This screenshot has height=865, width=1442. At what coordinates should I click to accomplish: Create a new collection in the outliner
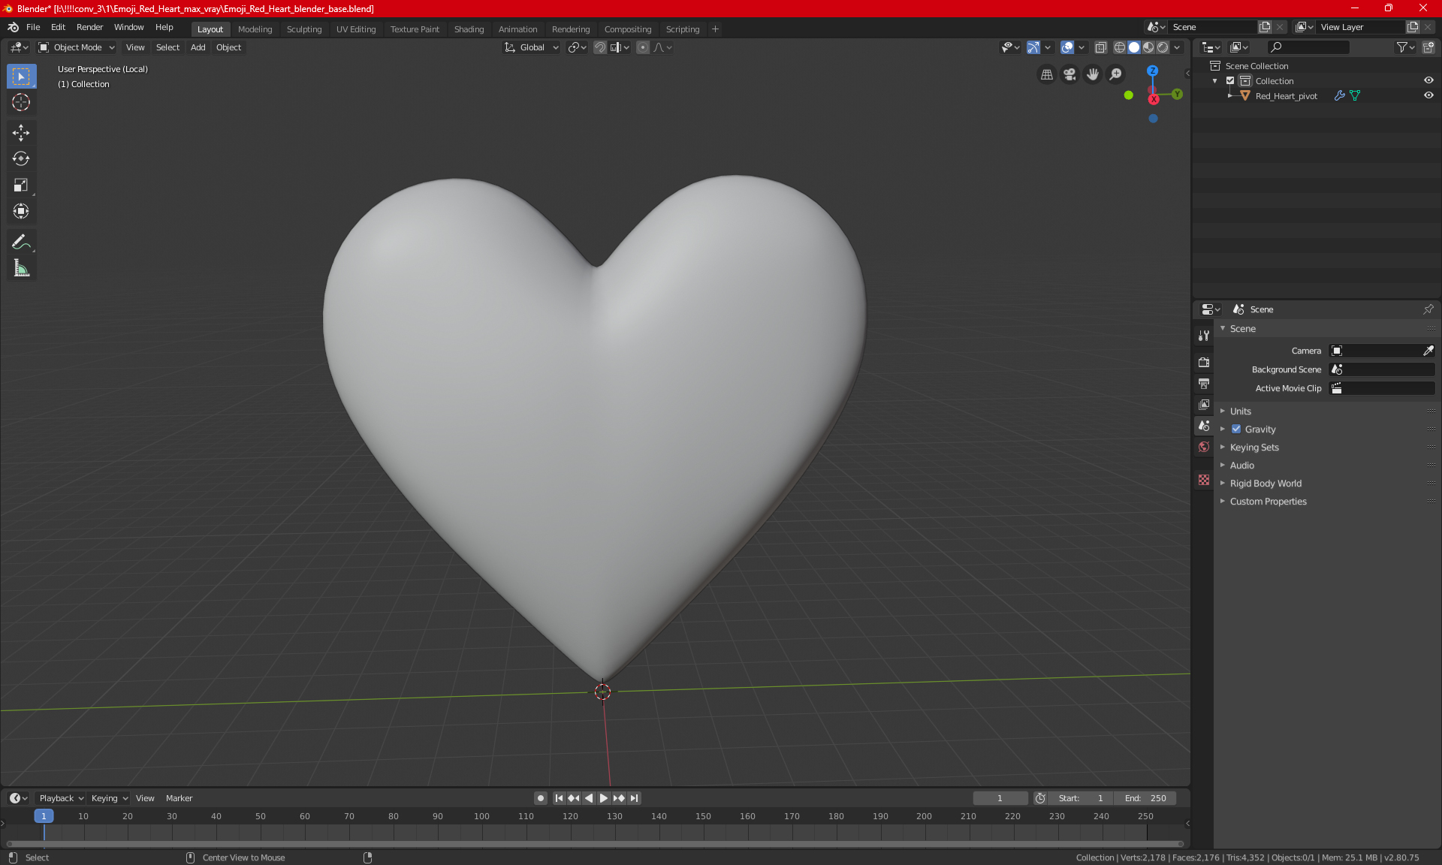1428,47
